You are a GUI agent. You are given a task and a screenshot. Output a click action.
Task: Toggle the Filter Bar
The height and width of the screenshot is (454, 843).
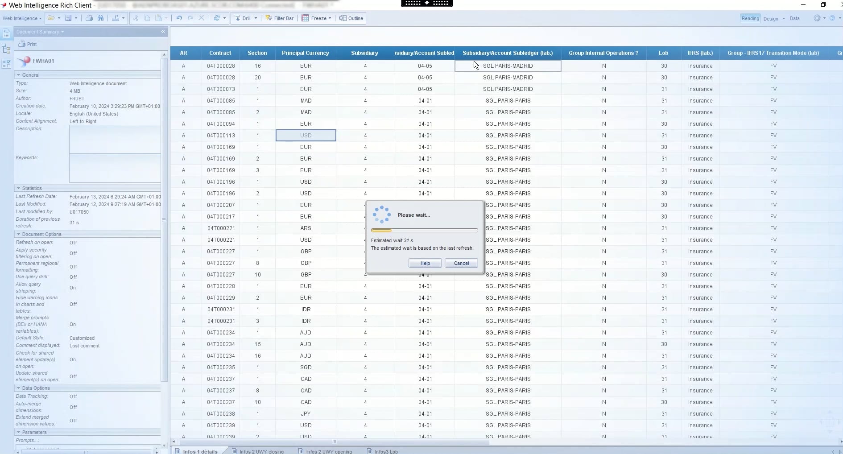pyautogui.click(x=280, y=18)
